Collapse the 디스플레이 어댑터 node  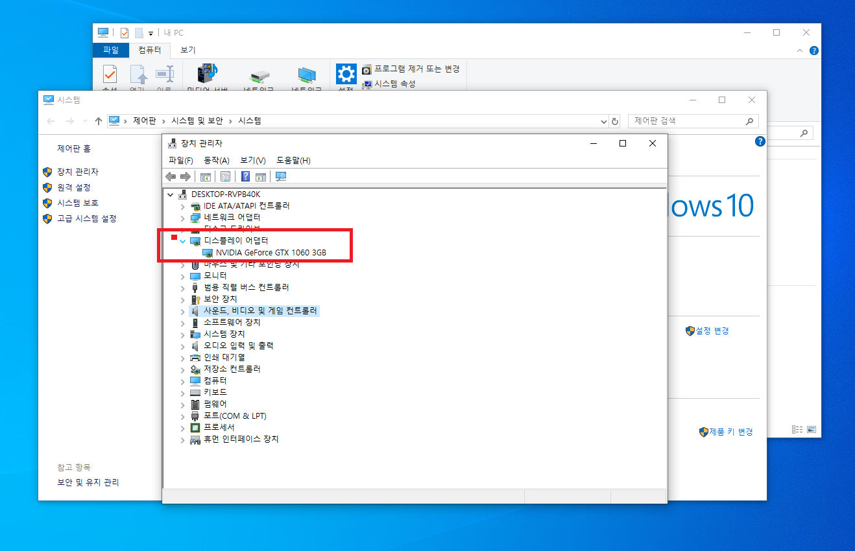182,240
